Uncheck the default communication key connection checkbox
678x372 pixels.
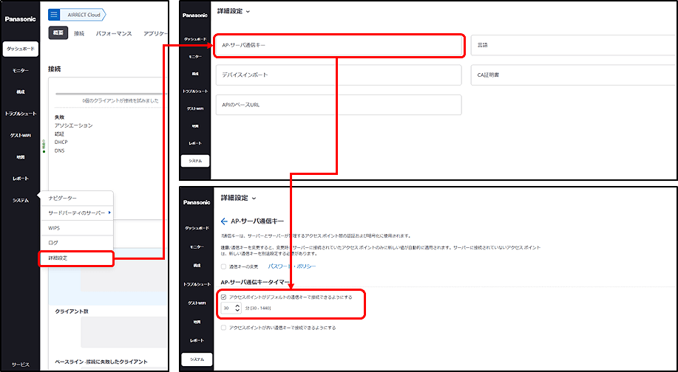pos(224,296)
